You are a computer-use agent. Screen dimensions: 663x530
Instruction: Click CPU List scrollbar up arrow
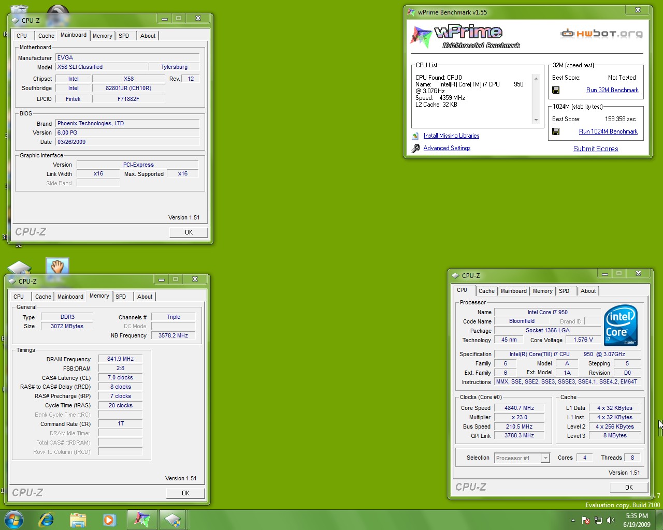(536, 79)
